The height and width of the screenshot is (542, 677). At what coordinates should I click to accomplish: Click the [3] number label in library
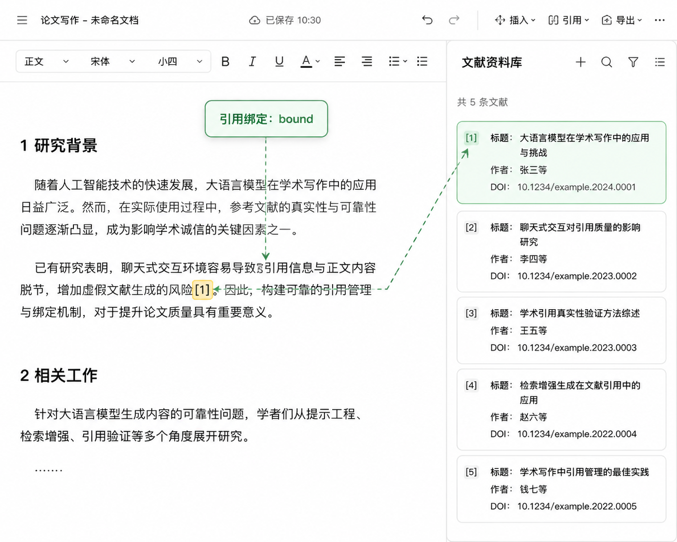pos(471,313)
